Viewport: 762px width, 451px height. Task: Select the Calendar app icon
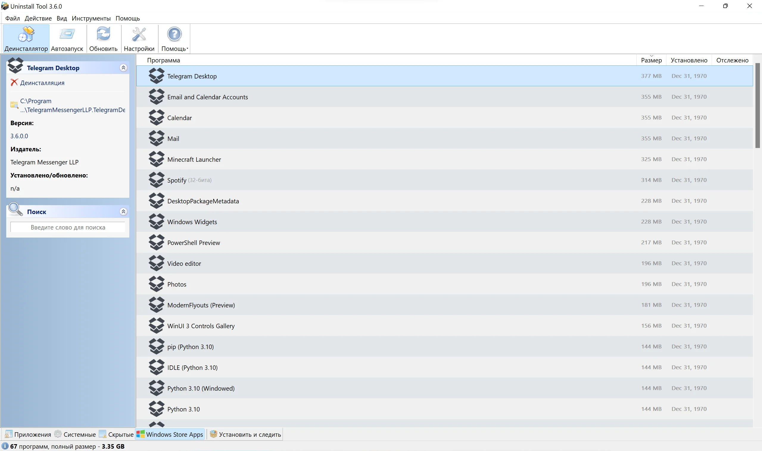(156, 117)
